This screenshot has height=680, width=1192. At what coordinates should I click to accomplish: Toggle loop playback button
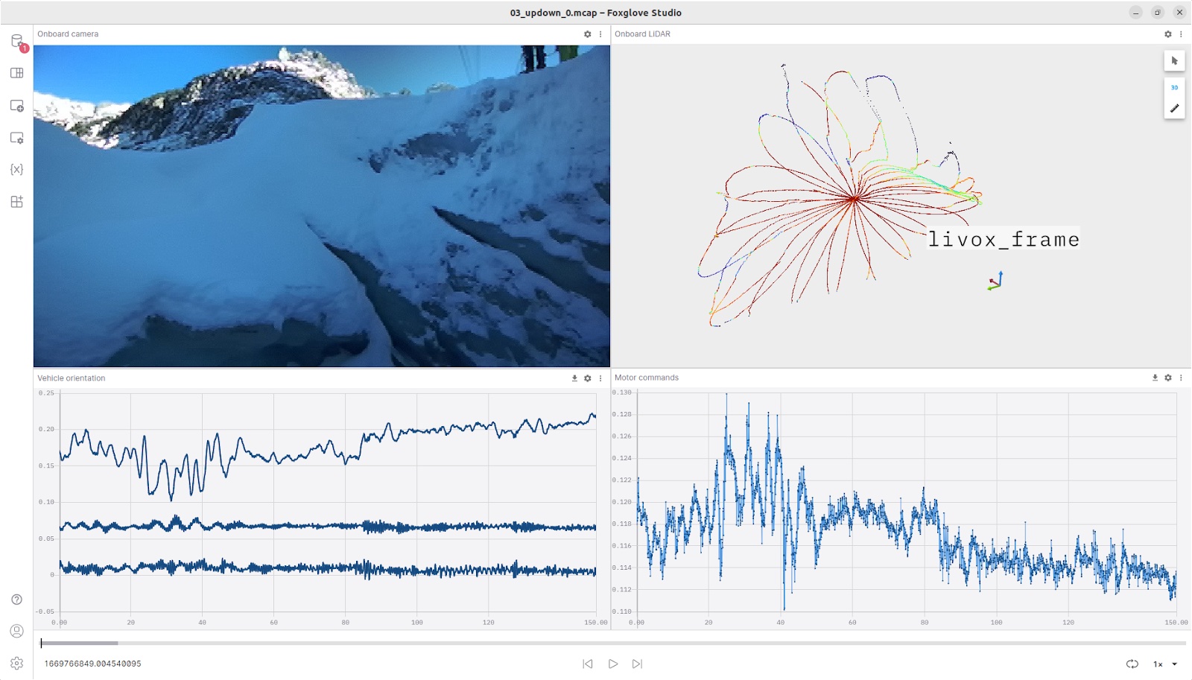click(1132, 664)
